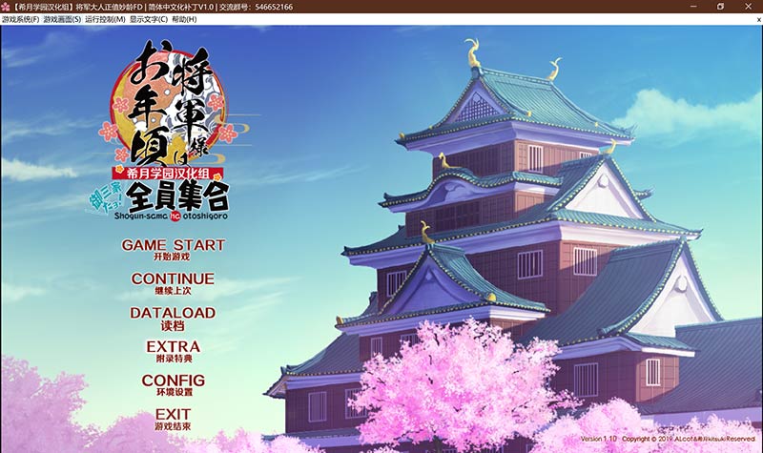Maximize the game window
This screenshot has height=453, width=763.
pos(720,6)
